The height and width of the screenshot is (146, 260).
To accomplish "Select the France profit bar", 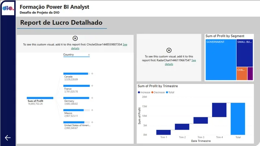I will coord(76,86).
